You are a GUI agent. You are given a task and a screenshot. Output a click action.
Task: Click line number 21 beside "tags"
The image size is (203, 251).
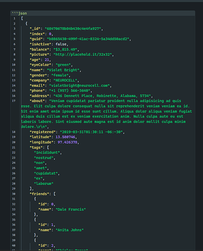coord(14,148)
